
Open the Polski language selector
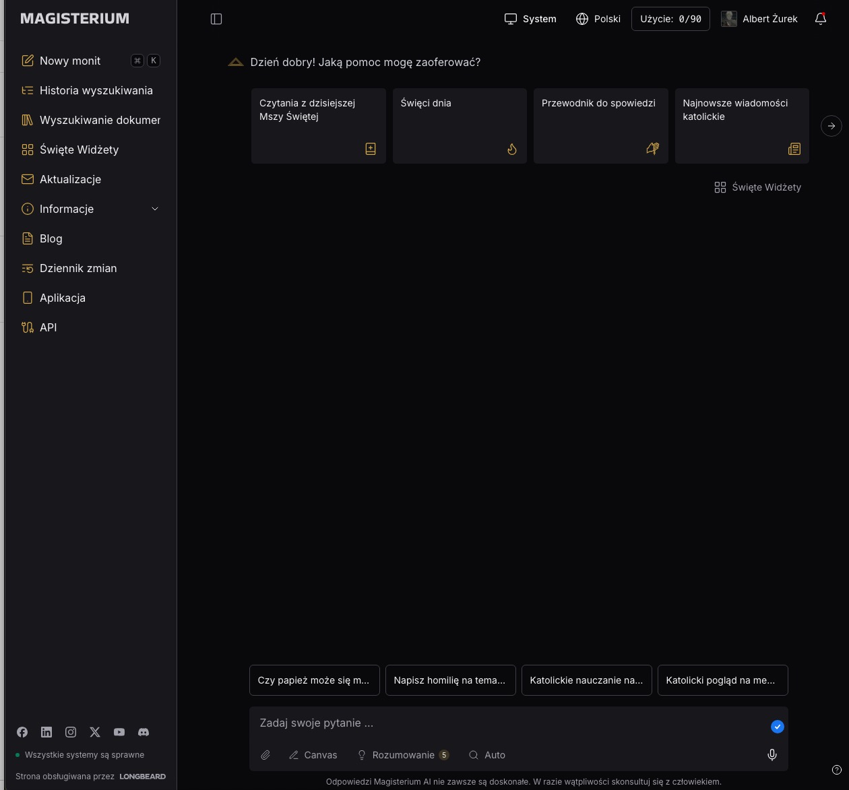tap(598, 19)
